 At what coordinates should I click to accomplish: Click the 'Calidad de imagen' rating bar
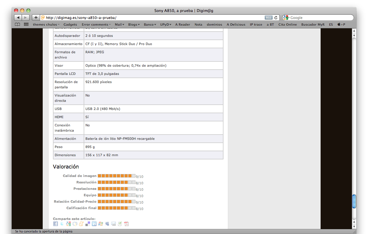(116, 176)
